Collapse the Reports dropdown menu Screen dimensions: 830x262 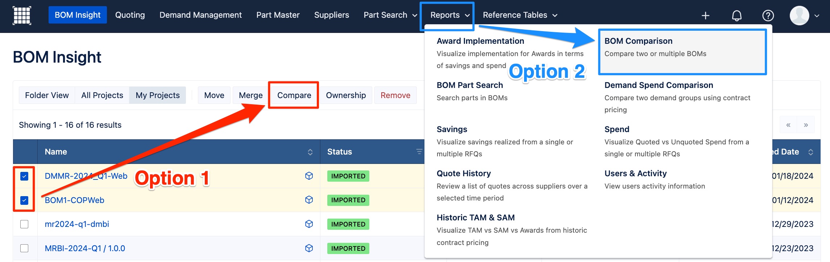[450, 15]
